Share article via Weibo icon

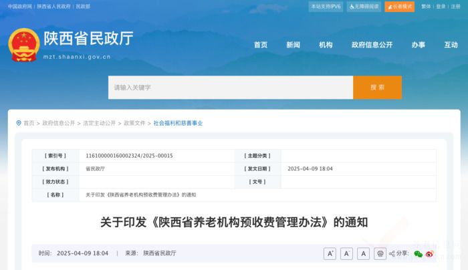[429, 254]
